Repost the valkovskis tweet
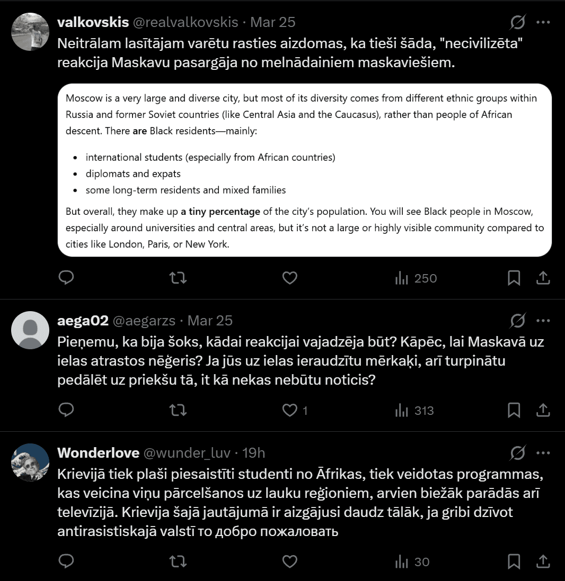 (x=178, y=278)
